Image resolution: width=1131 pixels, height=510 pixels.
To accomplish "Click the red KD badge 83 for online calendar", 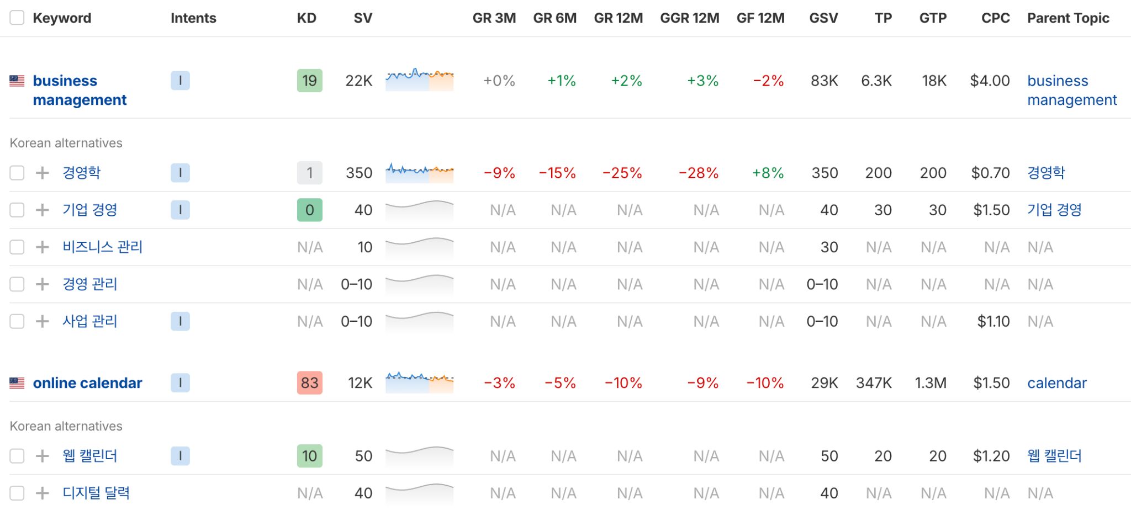I will (309, 382).
